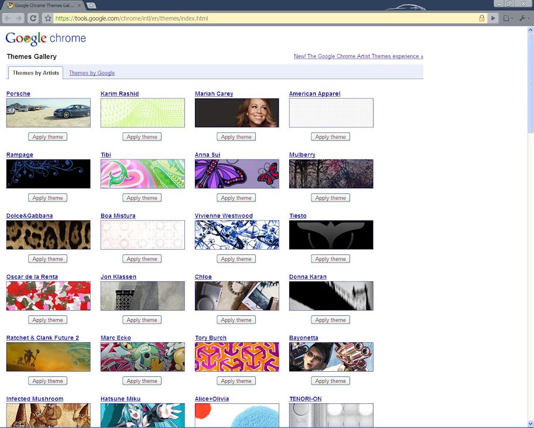Apply the Oscar de la Renta theme
Screen dimensions: 534x428
click(47, 320)
